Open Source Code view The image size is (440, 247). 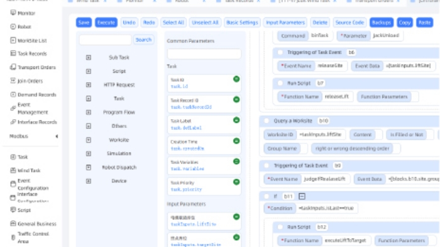click(349, 23)
